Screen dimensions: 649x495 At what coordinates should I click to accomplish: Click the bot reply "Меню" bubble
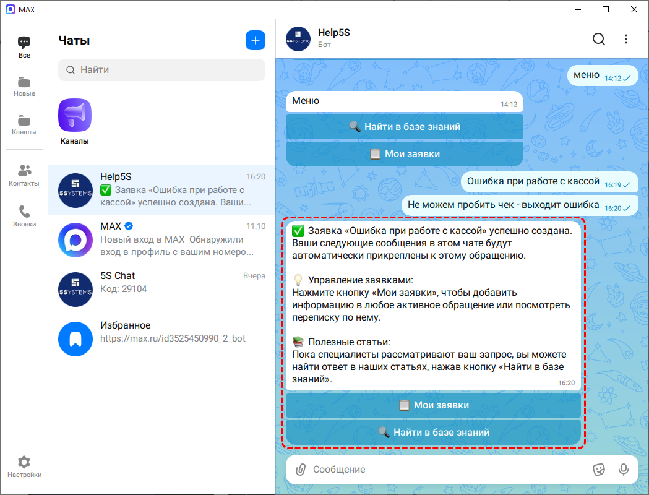[405, 101]
